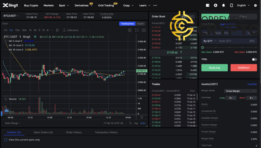Click the chart axis settings gear
Image resolution: width=261 pixels, height=148 pixels.
click(142, 117)
